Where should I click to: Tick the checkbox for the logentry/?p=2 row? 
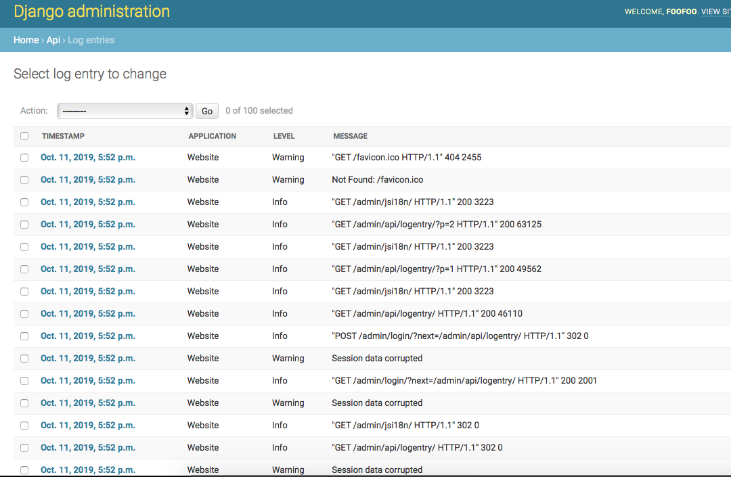point(24,225)
